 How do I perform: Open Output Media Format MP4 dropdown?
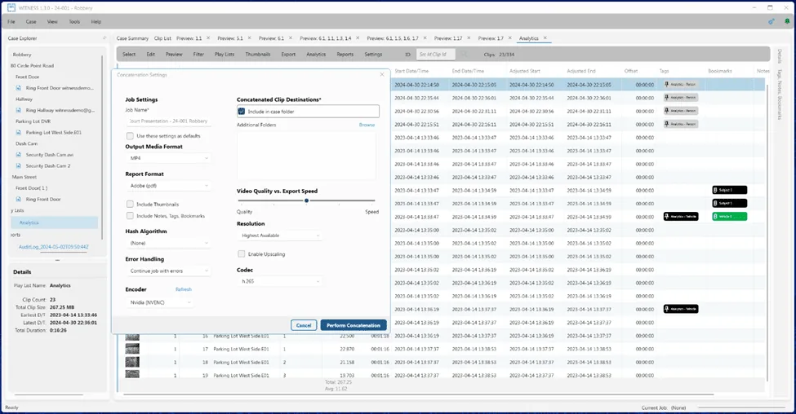tap(168, 158)
